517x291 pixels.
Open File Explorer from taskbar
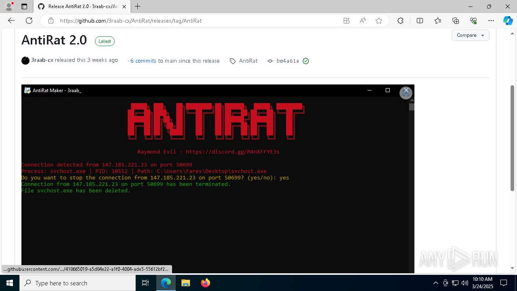coord(185,283)
